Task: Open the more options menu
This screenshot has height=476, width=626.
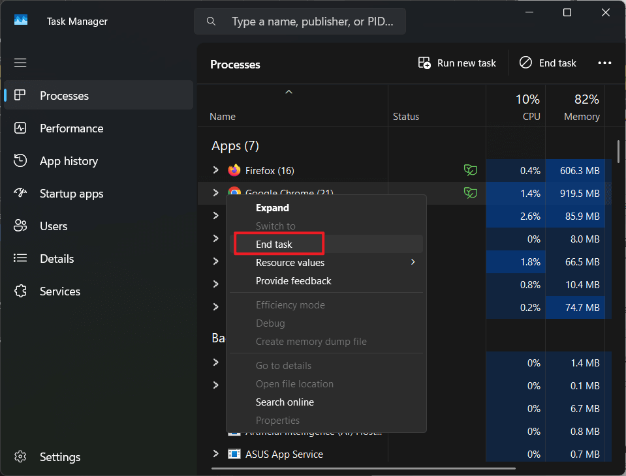Action: point(604,63)
